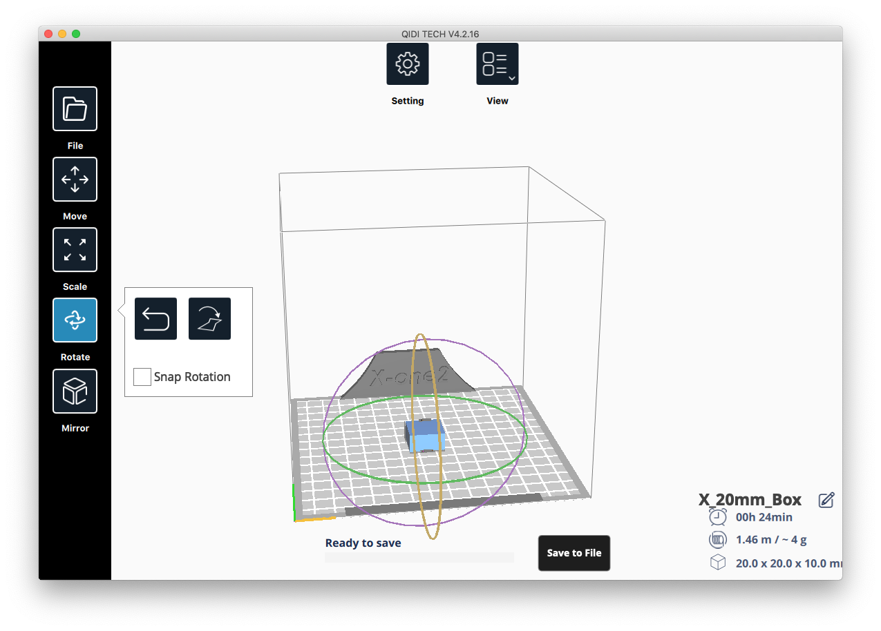Click the filament spool usage icon
The width and height of the screenshot is (881, 631).
[718, 540]
